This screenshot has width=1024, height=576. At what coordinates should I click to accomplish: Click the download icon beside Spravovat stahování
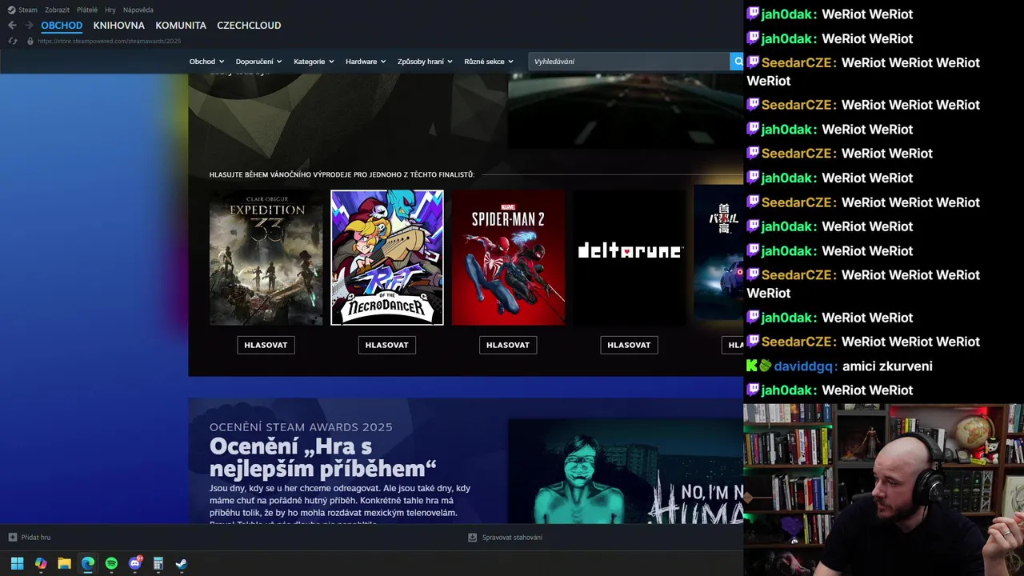[x=472, y=538]
